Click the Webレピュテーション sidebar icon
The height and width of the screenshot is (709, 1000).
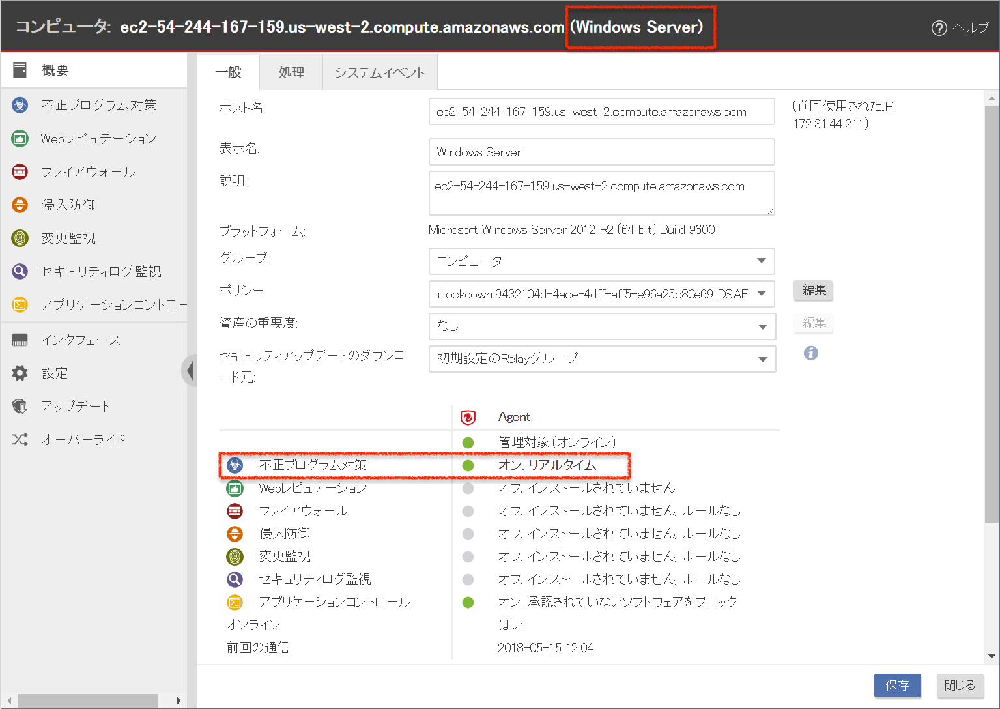tap(20, 138)
